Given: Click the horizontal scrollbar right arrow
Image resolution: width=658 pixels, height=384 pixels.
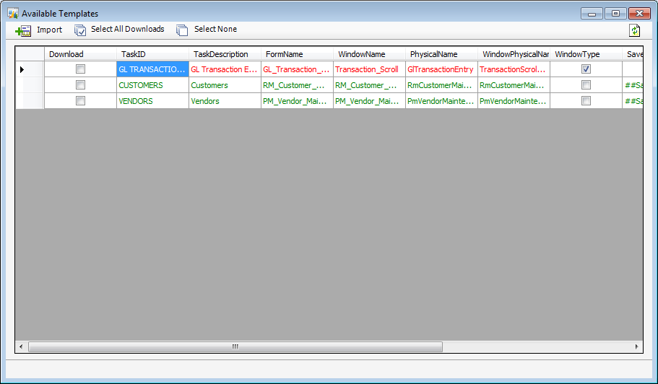Looking at the screenshot, I should pyautogui.click(x=636, y=346).
